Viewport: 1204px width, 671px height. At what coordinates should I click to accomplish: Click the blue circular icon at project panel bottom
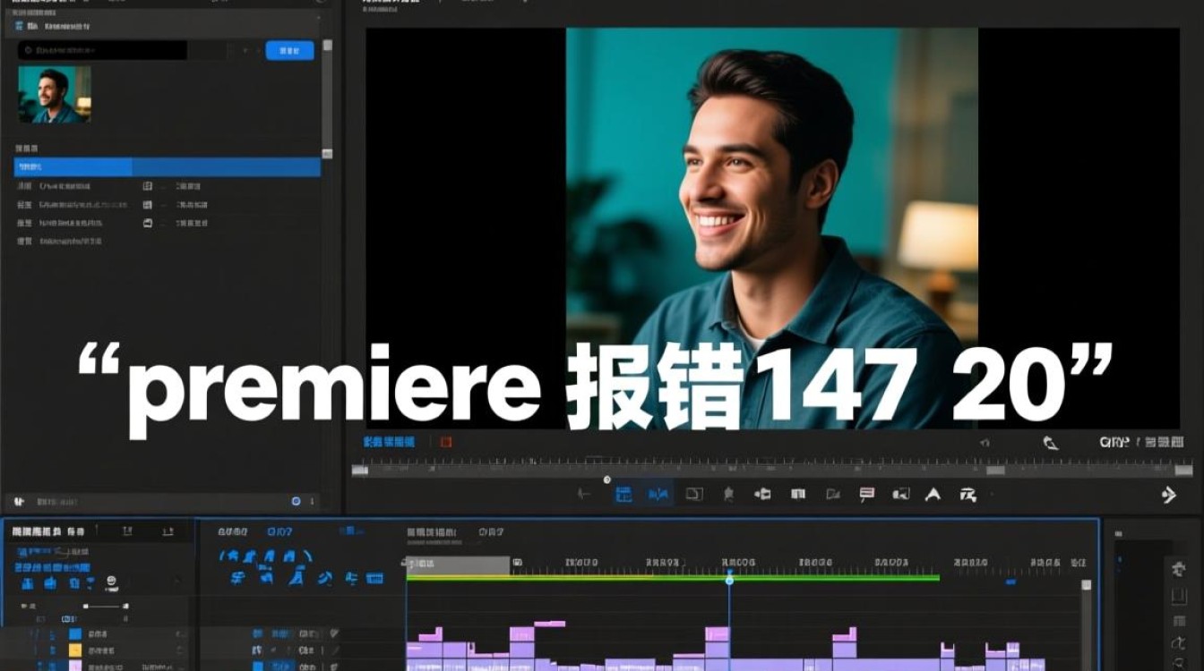point(297,501)
